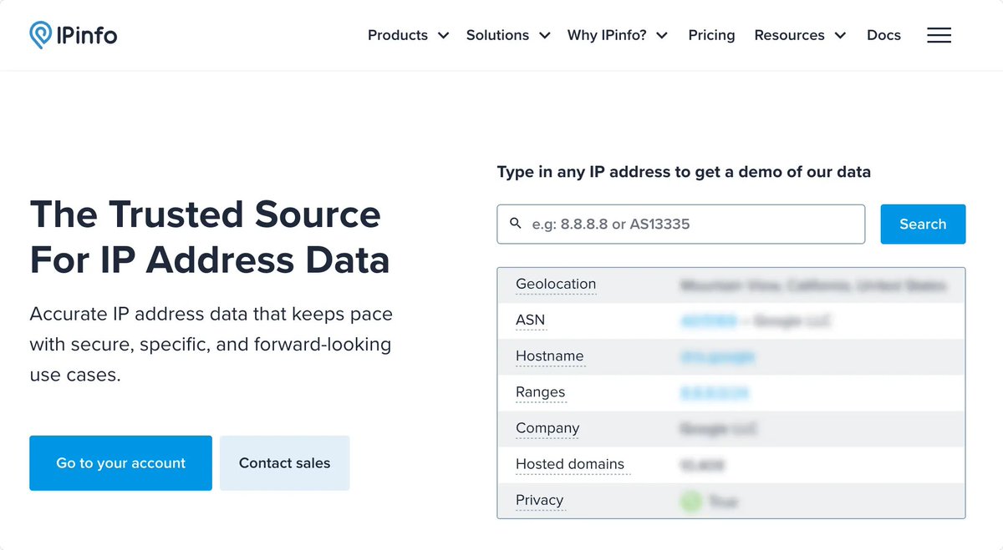Open the hamburger menu icon
This screenshot has height=550, width=1003.
pos(939,35)
